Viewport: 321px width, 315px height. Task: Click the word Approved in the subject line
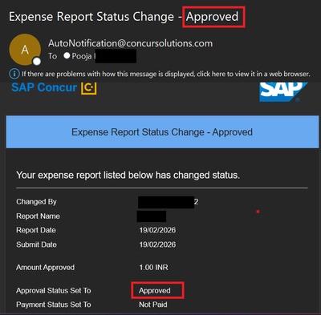[x=212, y=17]
